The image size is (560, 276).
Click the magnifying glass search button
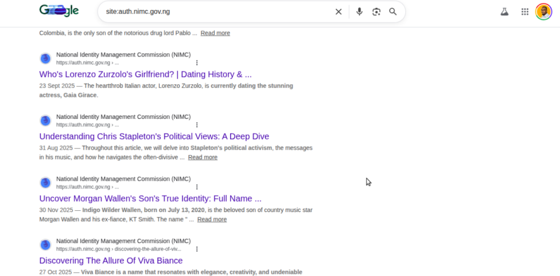point(393,12)
